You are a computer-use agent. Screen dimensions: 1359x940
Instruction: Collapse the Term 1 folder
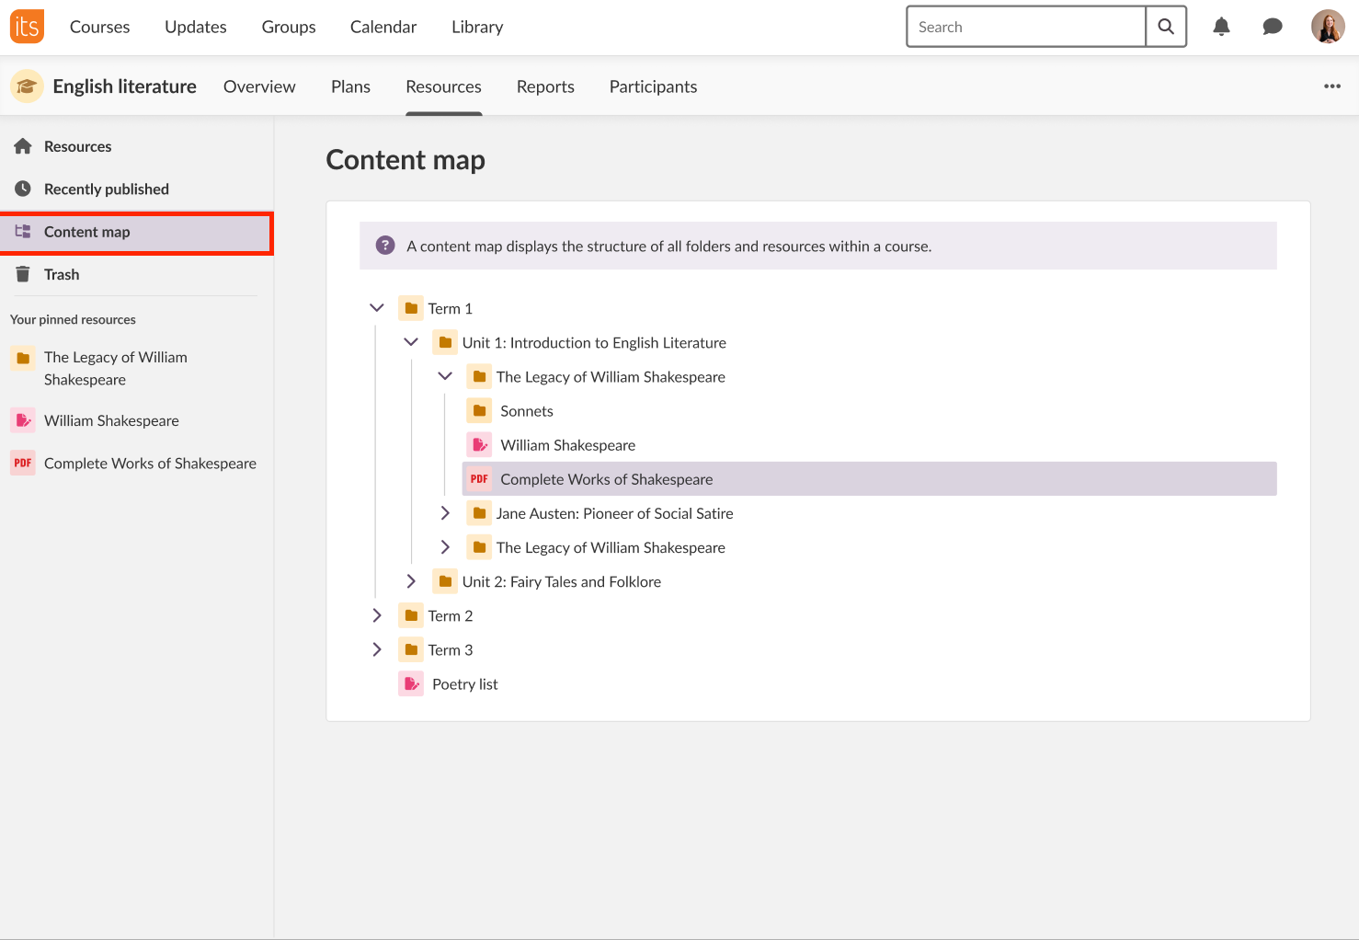(x=377, y=308)
